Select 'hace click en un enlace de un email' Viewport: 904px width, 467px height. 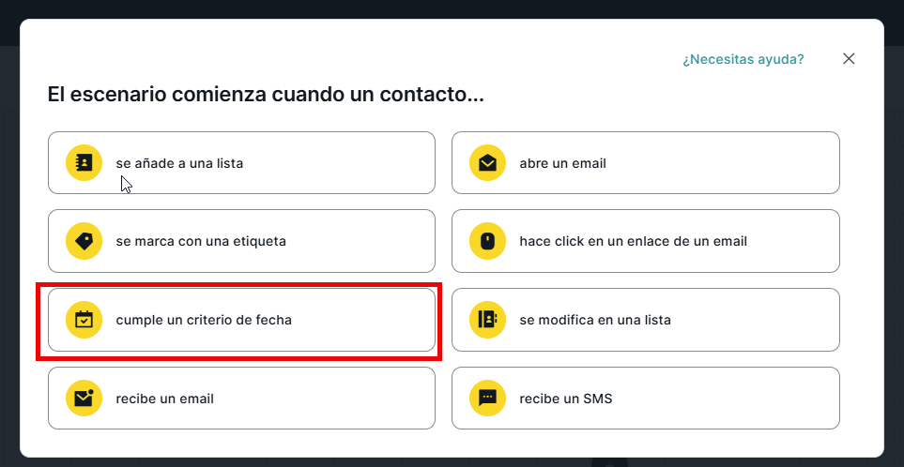tap(633, 241)
